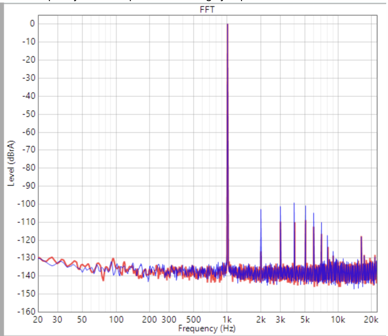Click the -150 level tick label
Viewport: 388px width, 336px height.
(x=27, y=294)
